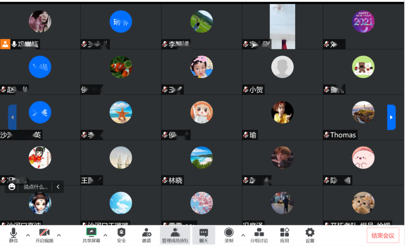Screen dimensions: 405x246
Task: Open Breakout Rooms (分组讨论)
Action: [259, 235]
